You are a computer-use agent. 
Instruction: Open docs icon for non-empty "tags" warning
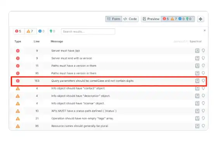(x=197, y=119)
